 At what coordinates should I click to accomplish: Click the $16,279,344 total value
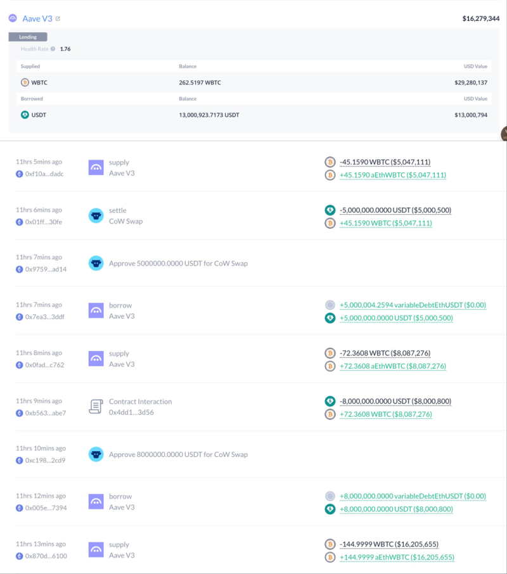(x=480, y=18)
